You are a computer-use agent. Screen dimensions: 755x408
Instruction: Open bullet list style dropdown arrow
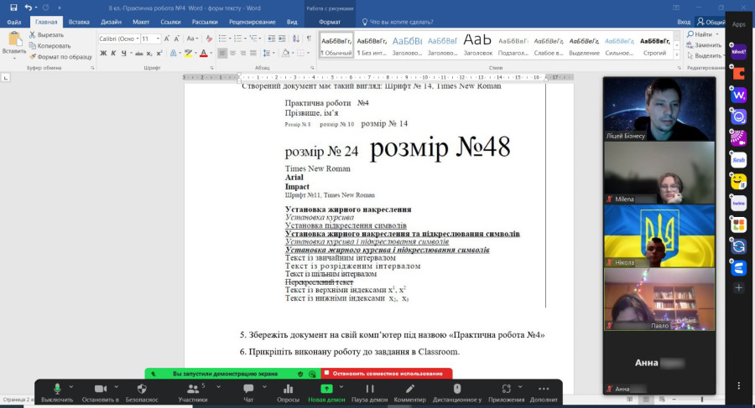[x=229, y=39]
